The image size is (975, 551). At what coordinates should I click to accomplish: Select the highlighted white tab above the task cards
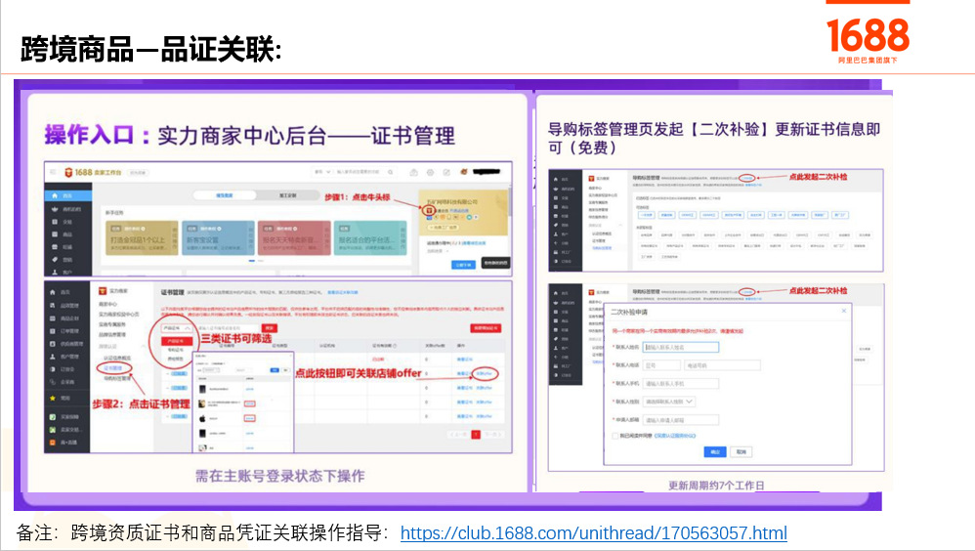click(x=225, y=195)
